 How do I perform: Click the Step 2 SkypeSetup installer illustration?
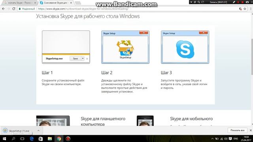125,47
